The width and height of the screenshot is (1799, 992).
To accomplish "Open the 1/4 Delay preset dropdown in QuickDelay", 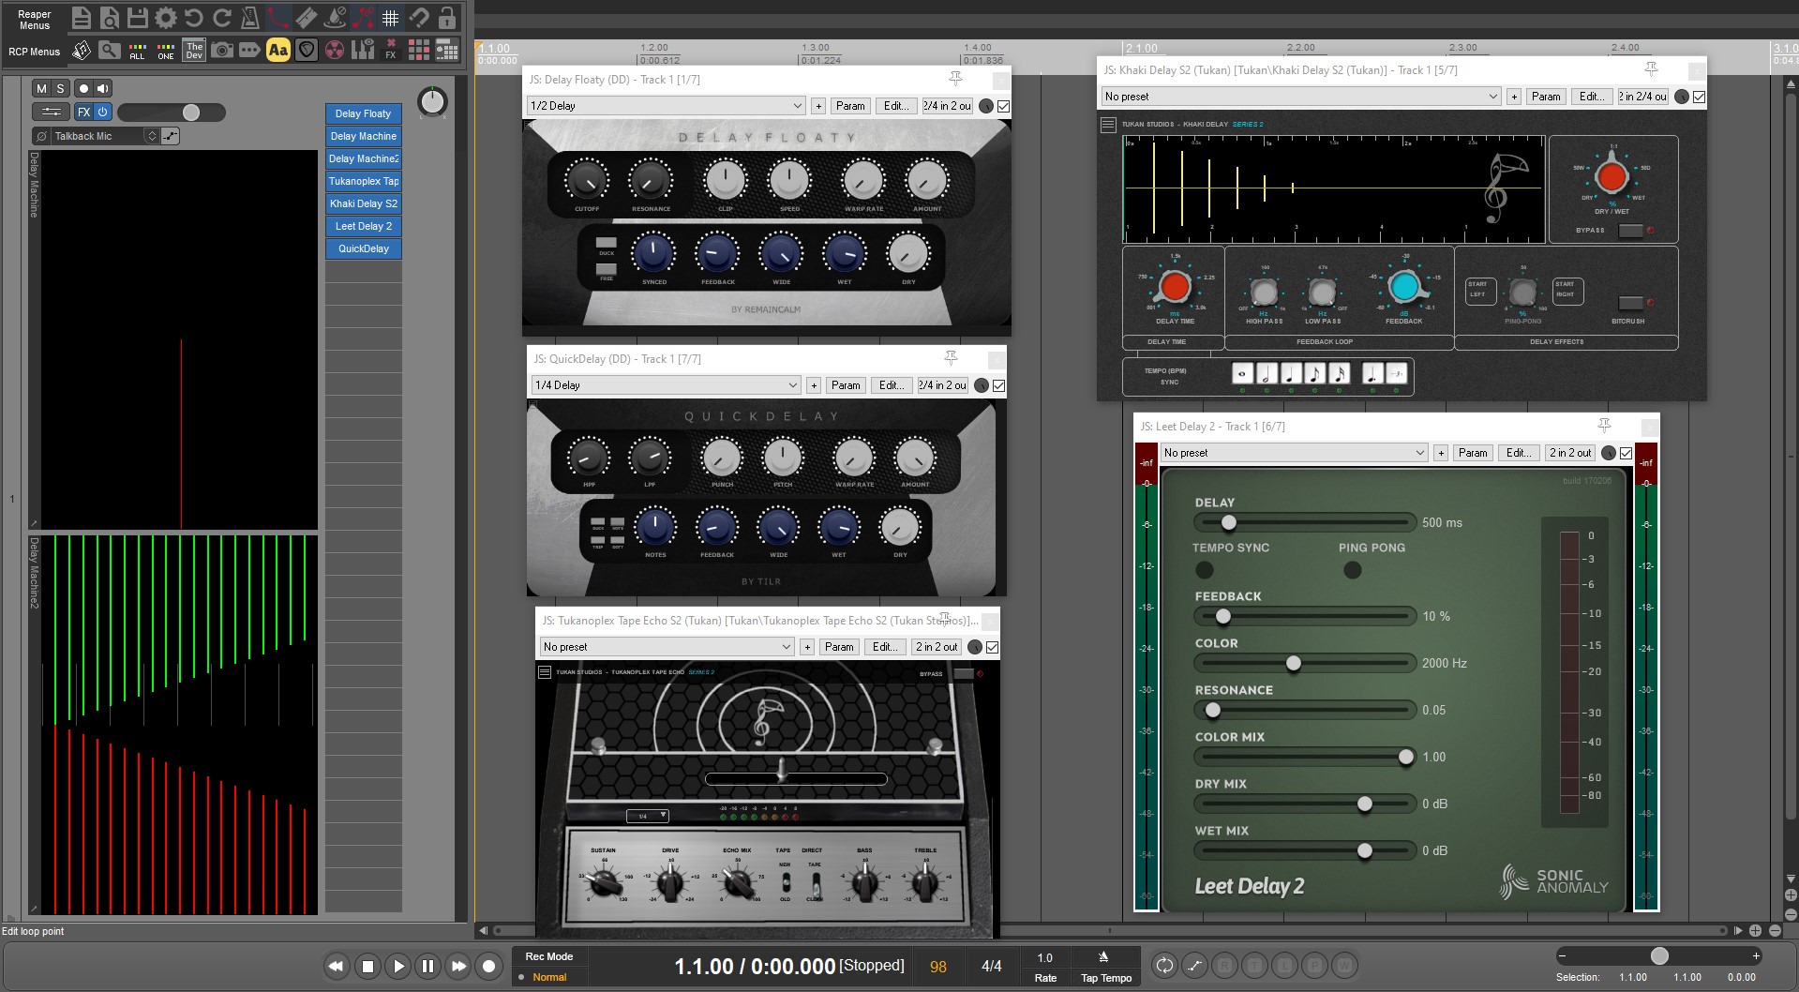I will (666, 385).
